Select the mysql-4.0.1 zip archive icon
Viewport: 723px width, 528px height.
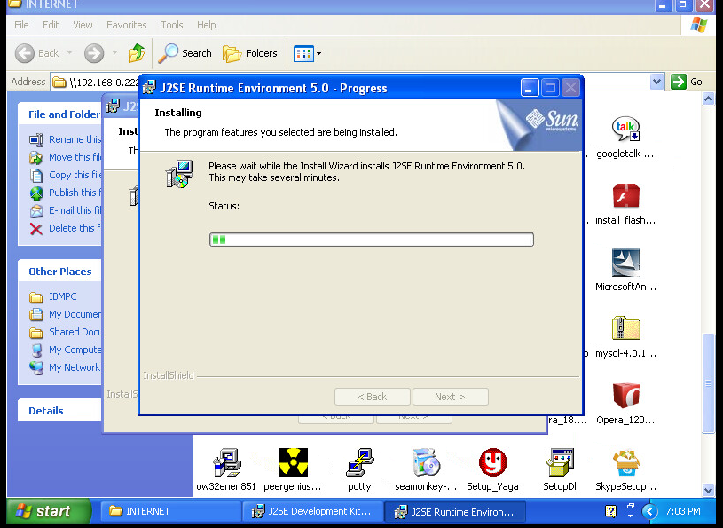[x=625, y=329]
